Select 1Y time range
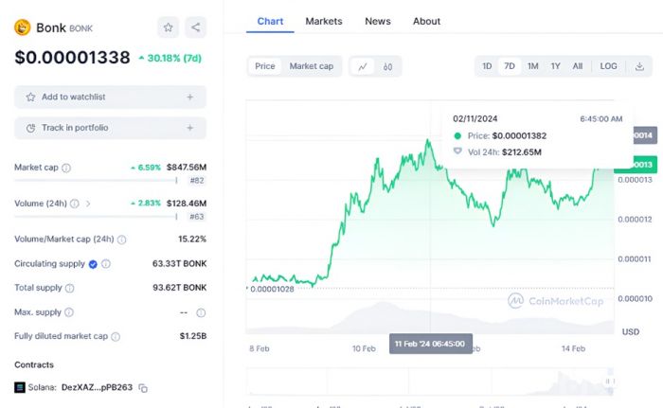663x408 pixels. tap(556, 66)
